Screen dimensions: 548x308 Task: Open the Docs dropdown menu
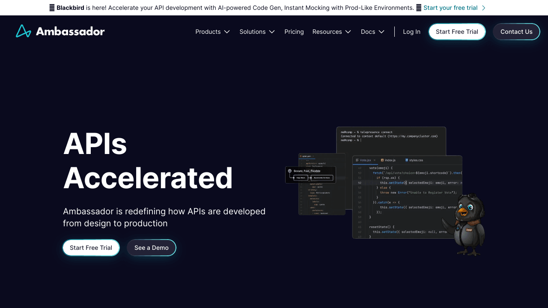tap(372, 32)
